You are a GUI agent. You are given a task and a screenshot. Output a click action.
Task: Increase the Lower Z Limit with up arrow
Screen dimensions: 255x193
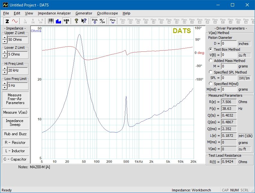click(x=5, y=53)
